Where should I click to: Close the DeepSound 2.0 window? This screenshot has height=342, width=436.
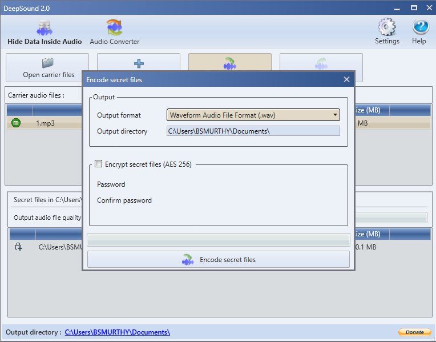[x=429, y=8]
